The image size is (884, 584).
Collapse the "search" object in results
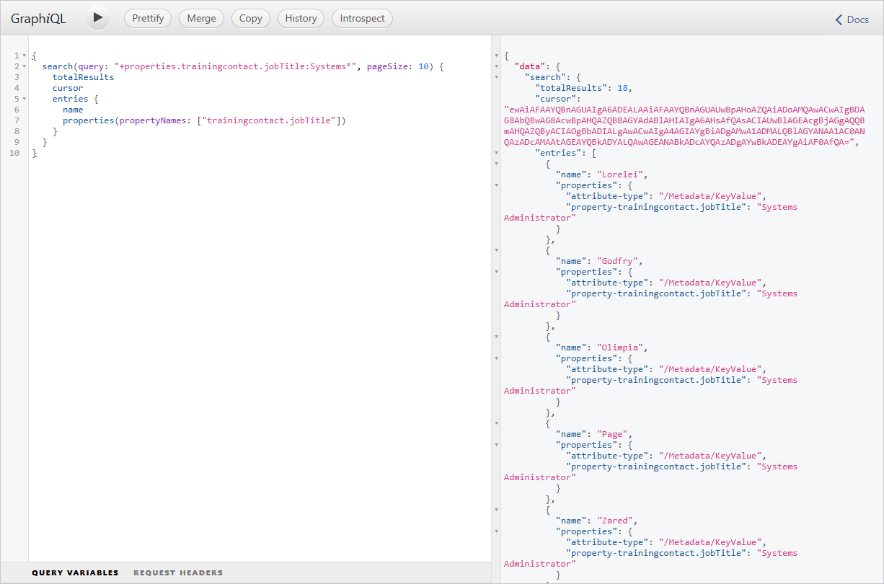coord(496,77)
